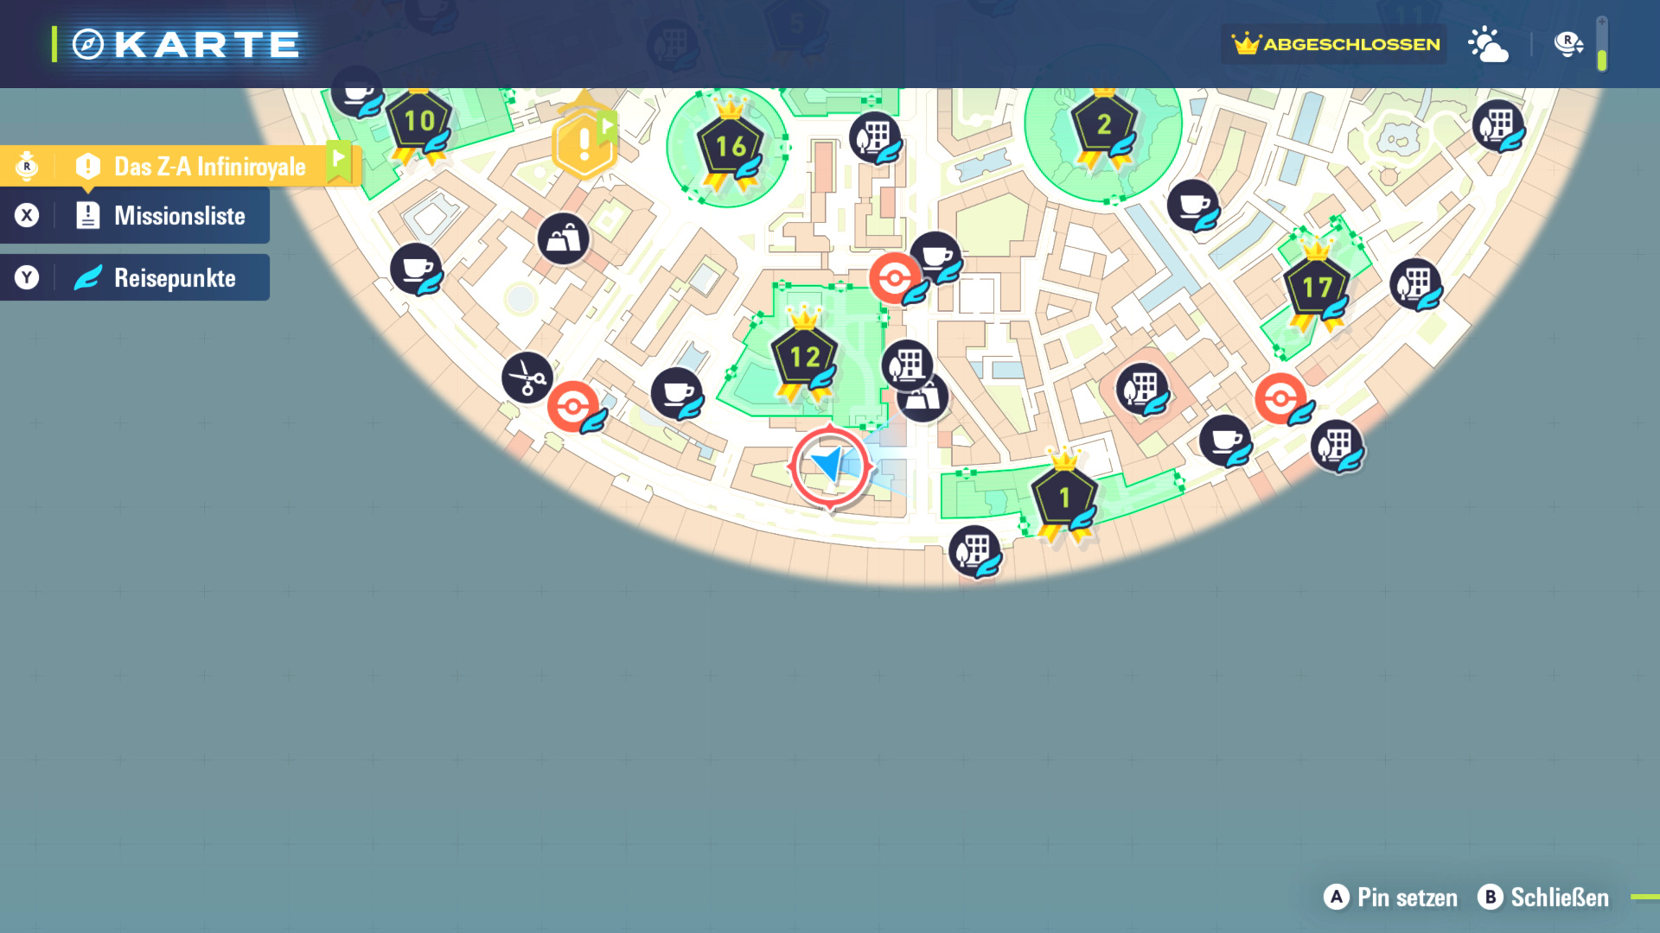Click the player location arrow marker
The image size is (1660, 933).
point(830,466)
